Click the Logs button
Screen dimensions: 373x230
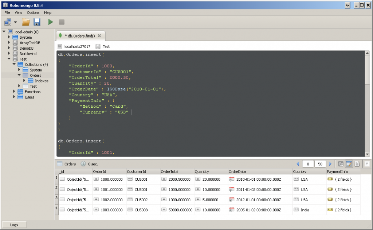pos(14,225)
